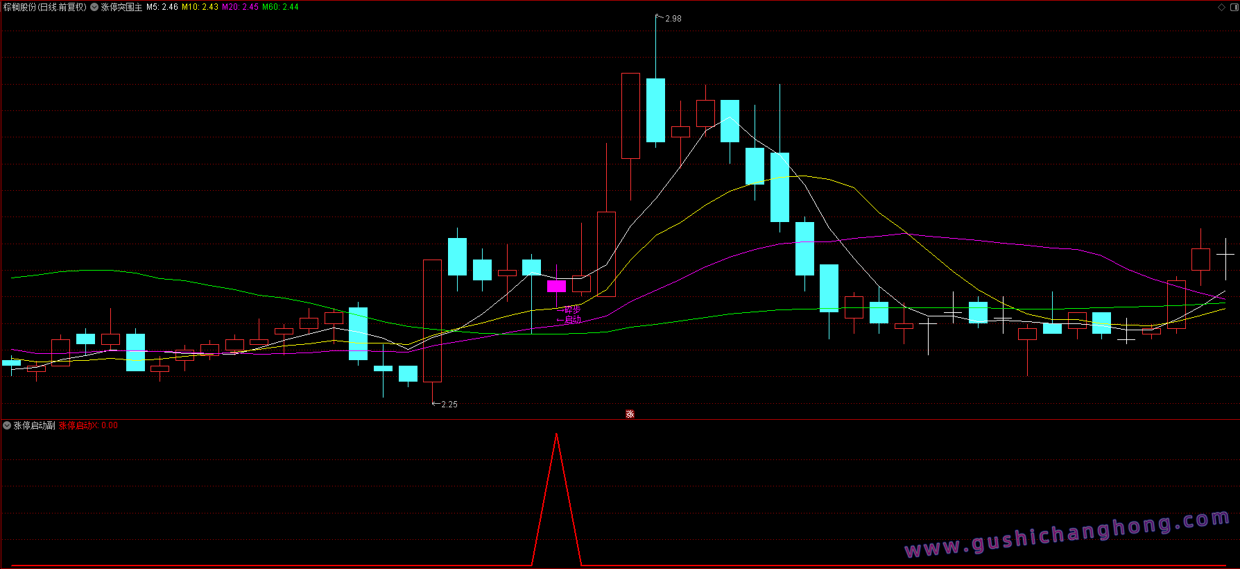Click the green M60 moving average label
1240x569 pixels.
coord(280,7)
